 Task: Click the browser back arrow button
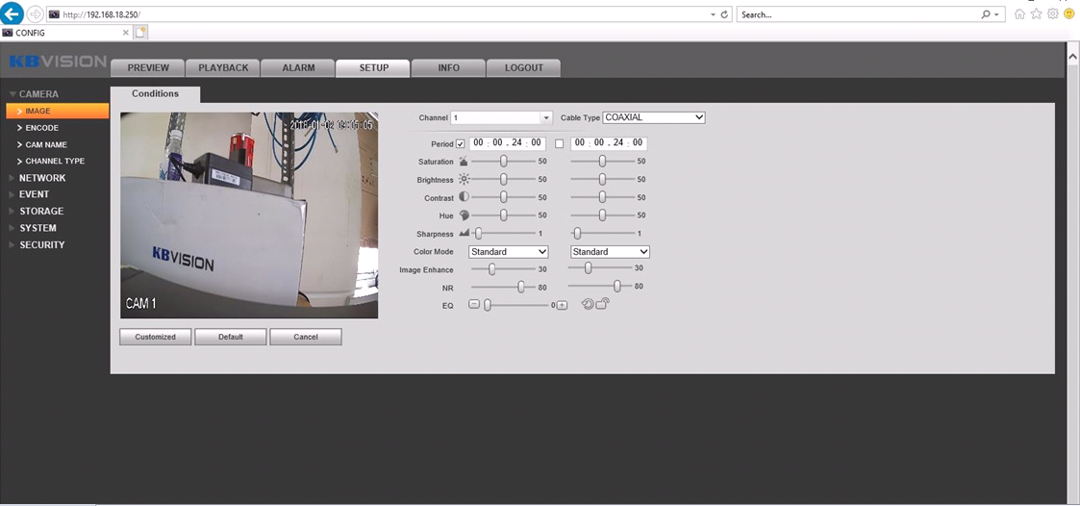pos(13,14)
